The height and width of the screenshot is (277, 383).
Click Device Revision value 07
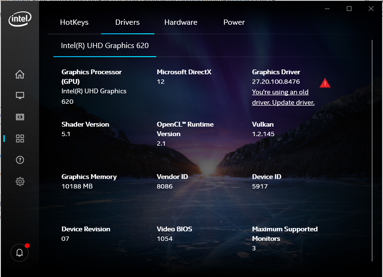65,238
